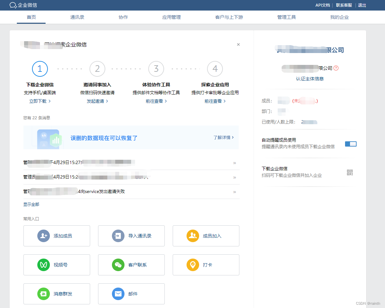Expand the service invitation failed message arrow
The height and width of the screenshot is (308, 385).
tap(234, 192)
